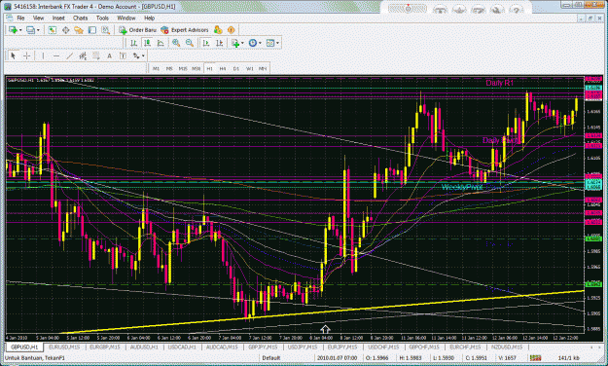The height and width of the screenshot is (366, 608).
Task: Select the Text tool letter A
Action: point(109,56)
